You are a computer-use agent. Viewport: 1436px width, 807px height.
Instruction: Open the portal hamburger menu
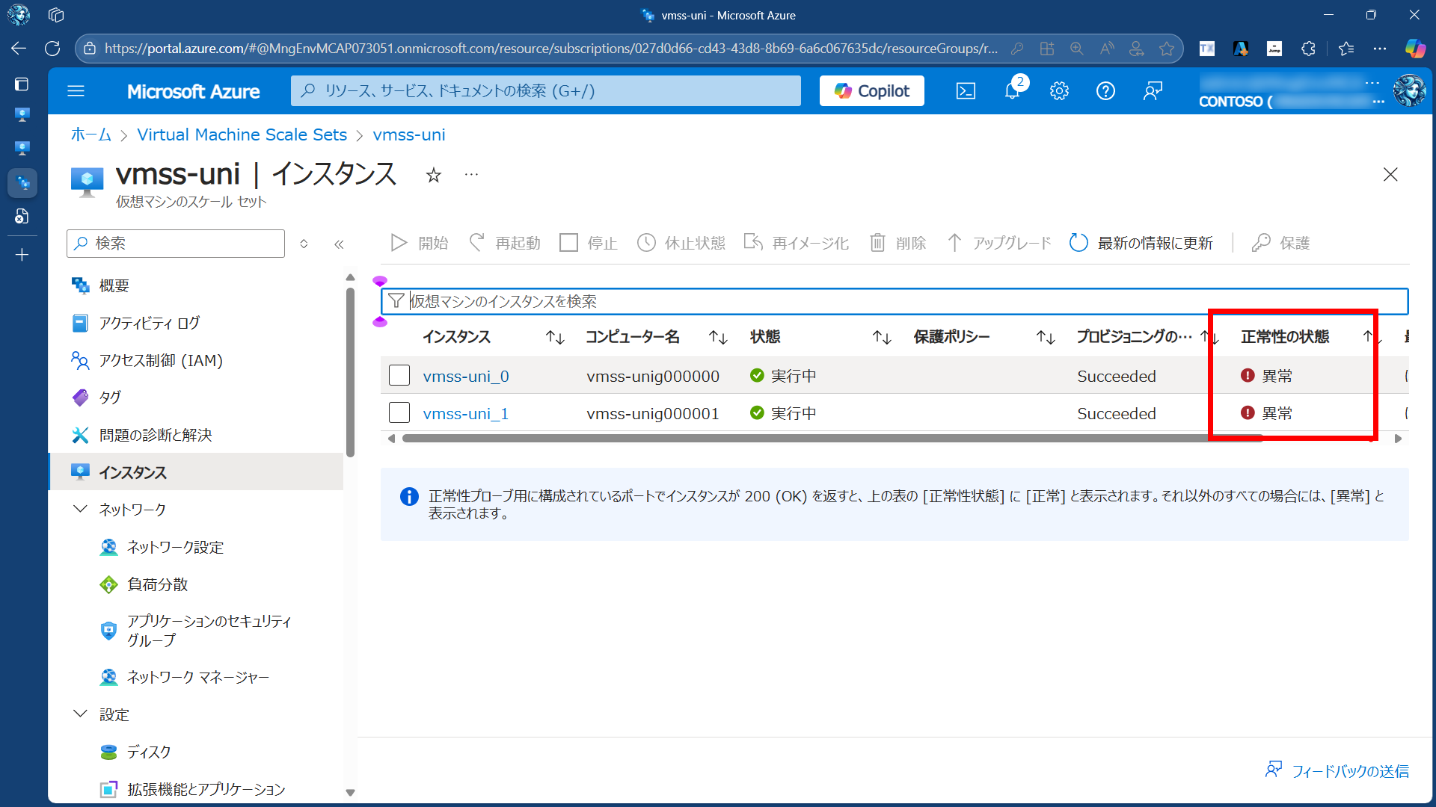[76, 91]
